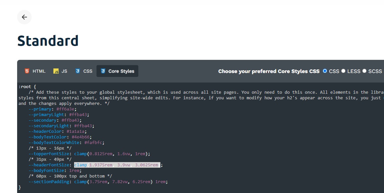The width and height of the screenshot is (384, 193).
Task: Click 'Choose your preferred Core Styles CSS' label
Action: [269, 71]
